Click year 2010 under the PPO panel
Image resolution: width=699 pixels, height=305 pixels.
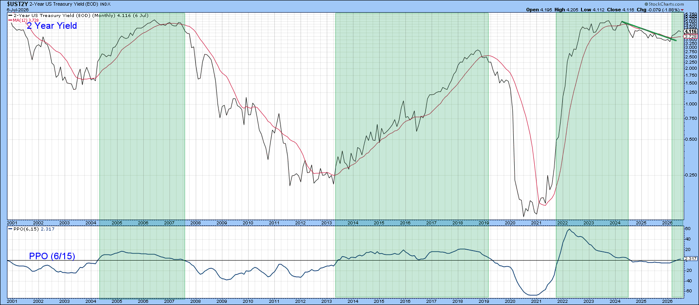tap(248, 301)
